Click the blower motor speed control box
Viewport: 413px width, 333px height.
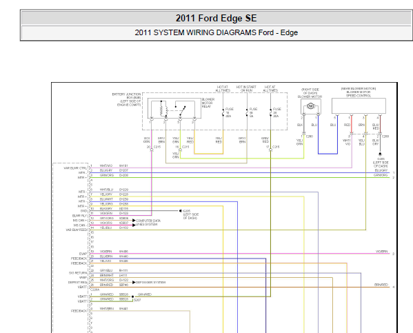359,106
